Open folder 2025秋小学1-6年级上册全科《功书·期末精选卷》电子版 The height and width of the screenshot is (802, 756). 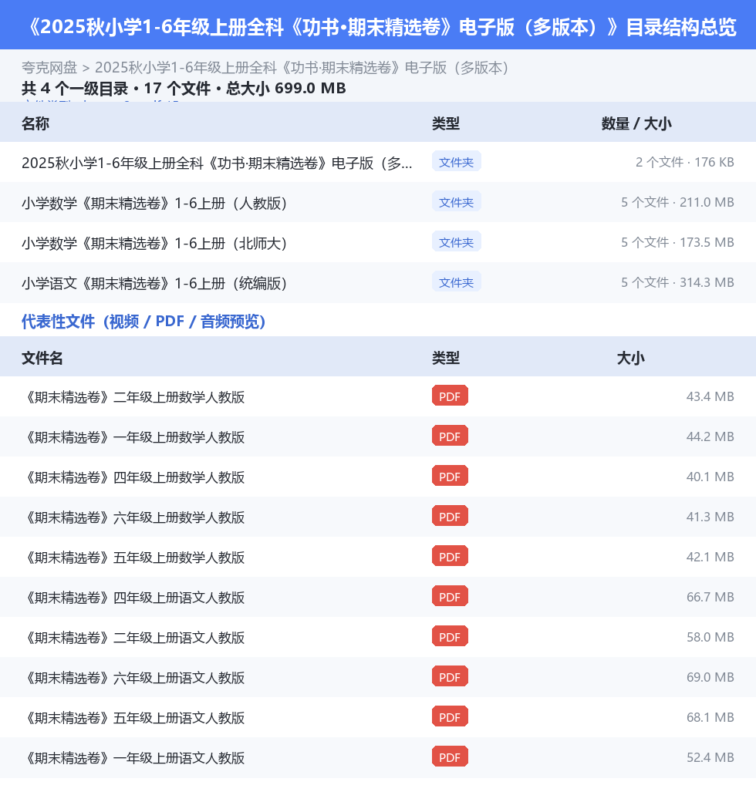217,163
